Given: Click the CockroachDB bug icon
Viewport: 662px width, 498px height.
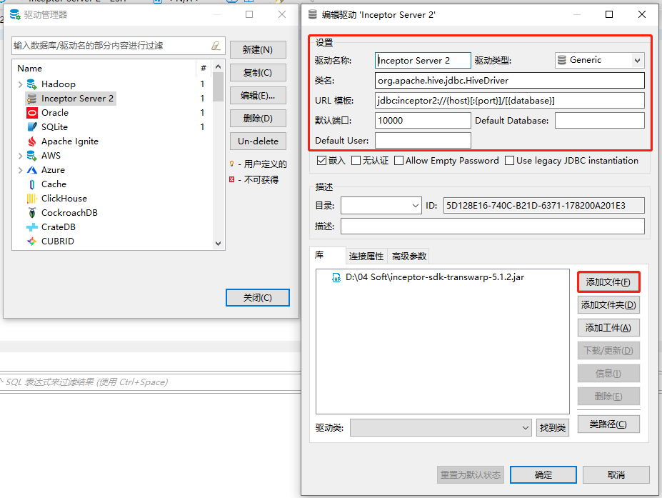Looking at the screenshot, I should click(31, 213).
